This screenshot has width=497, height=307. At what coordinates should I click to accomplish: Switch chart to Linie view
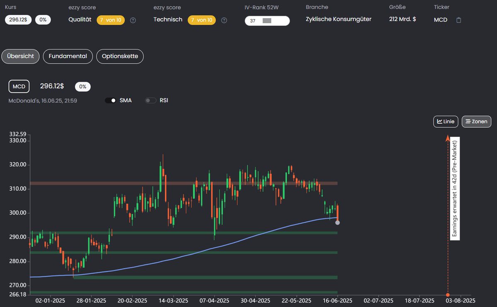446,122
